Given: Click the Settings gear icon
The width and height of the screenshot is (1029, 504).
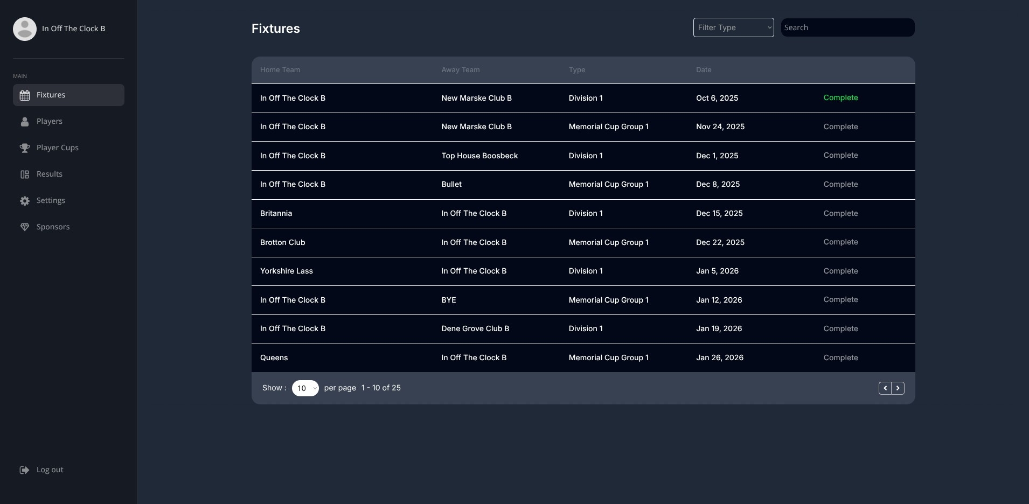Looking at the screenshot, I should click(25, 201).
